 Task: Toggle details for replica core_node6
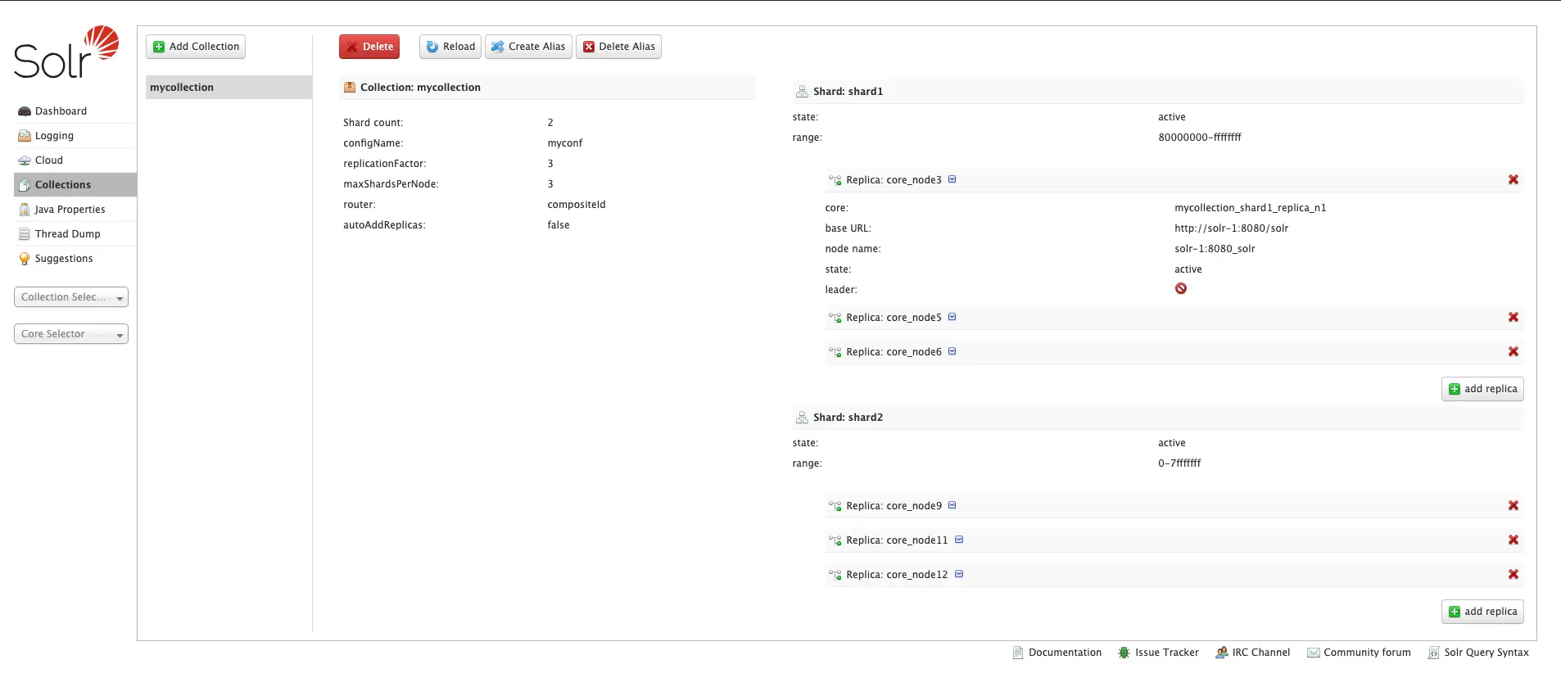point(952,351)
